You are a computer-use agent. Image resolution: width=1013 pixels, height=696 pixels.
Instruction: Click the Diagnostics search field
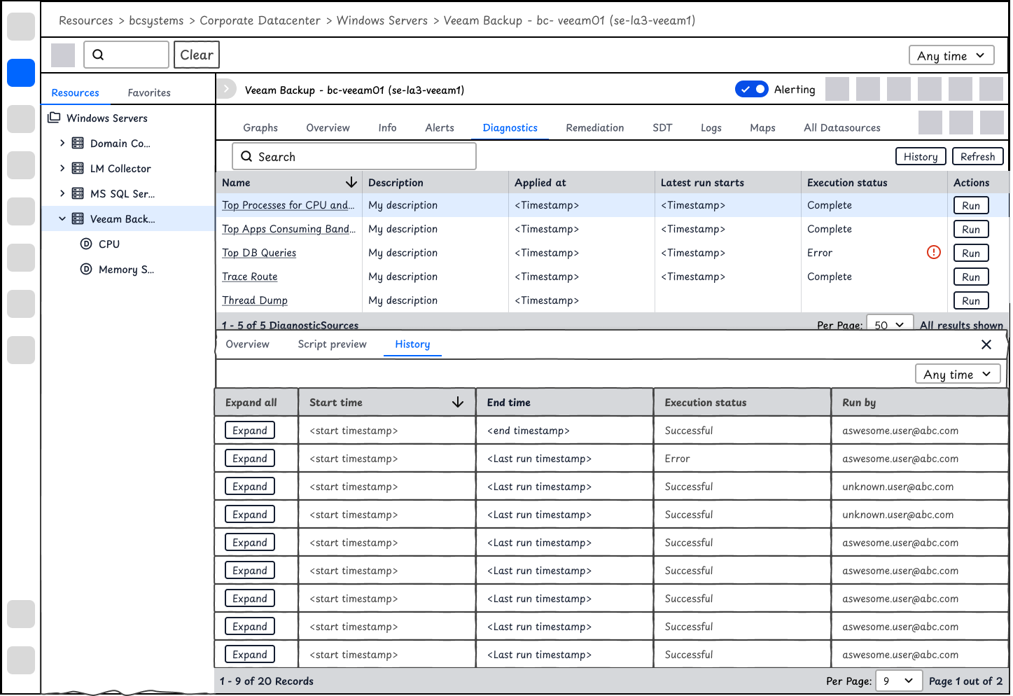click(354, 156)
